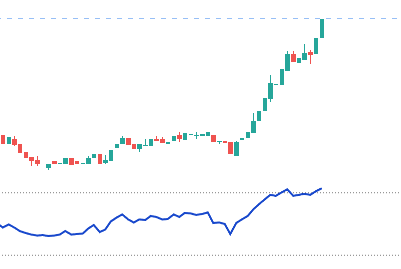
Task: Click the tall green candle just below the doji
Action: [270, 91]
